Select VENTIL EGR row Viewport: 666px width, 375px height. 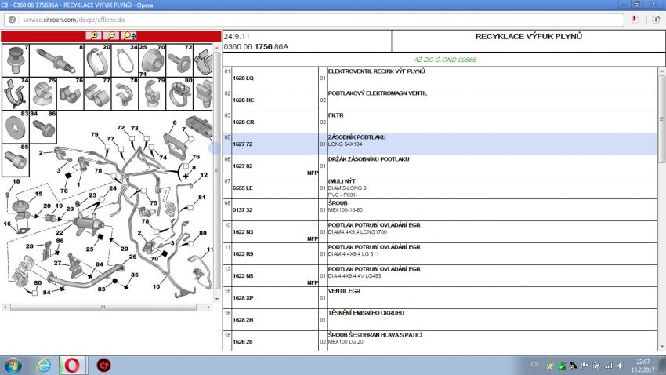(x=440, y=298)
